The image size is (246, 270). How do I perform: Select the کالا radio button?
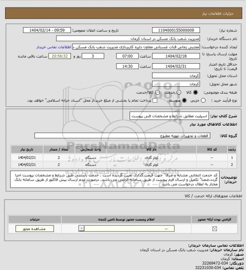(x=195, y=92)
